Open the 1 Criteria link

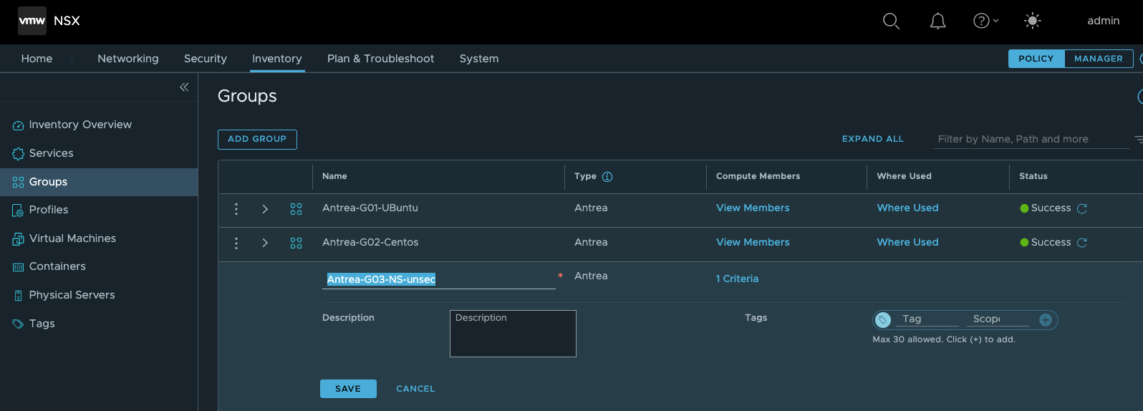(x=737, y=279)
